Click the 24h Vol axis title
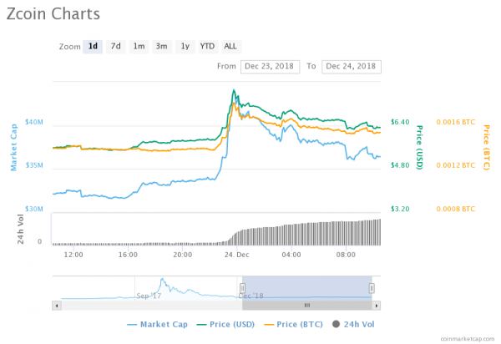 20,230
